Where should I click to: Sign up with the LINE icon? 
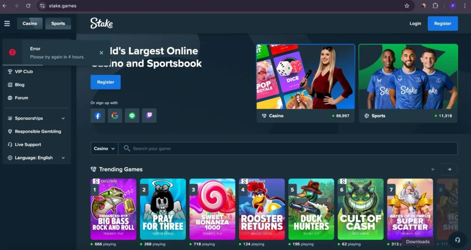132,116
